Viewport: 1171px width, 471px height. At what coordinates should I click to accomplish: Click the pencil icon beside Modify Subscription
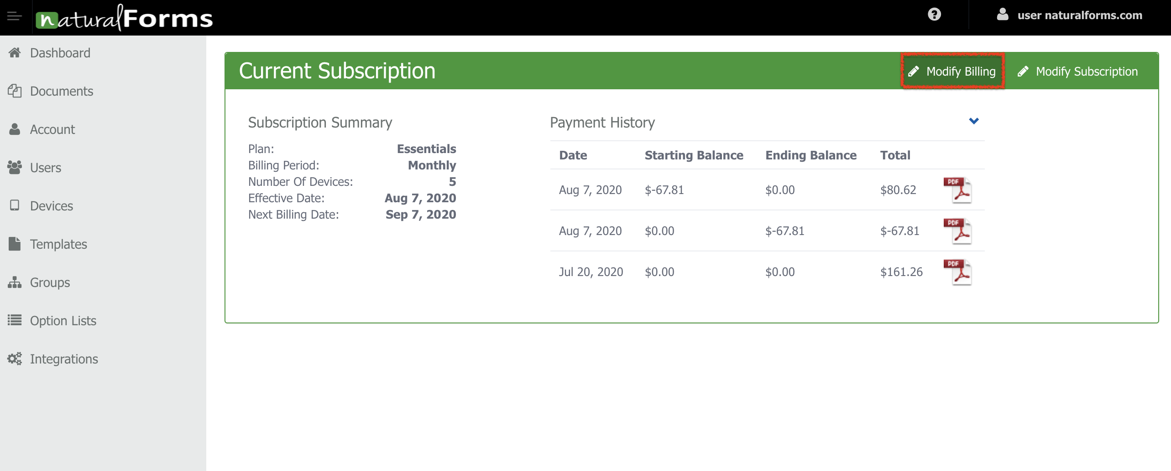pyautogui.click(x=1023, y=72)
